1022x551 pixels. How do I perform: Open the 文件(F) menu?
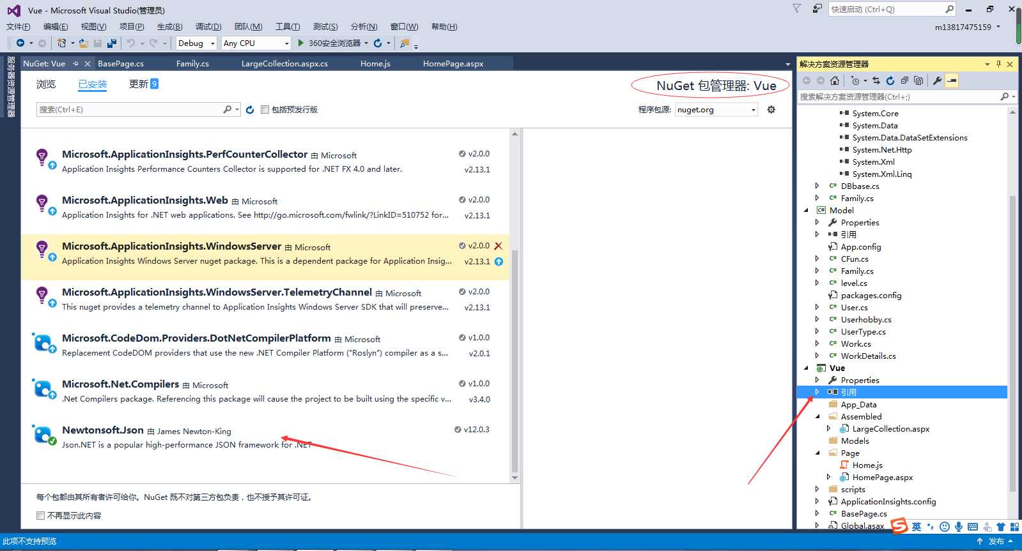click(x=19, y=27)
